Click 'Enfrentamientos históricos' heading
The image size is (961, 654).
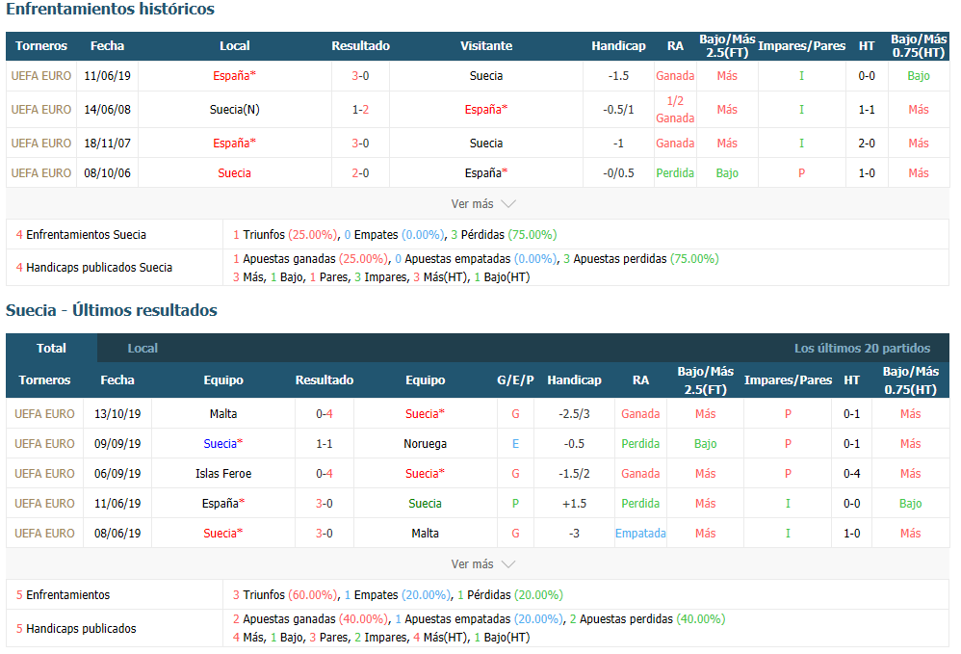pos(111,10)
